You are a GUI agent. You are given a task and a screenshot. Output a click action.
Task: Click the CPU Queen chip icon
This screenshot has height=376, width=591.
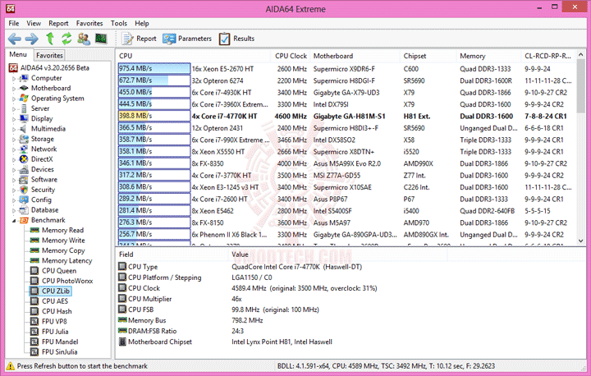[x=34, y=271]
